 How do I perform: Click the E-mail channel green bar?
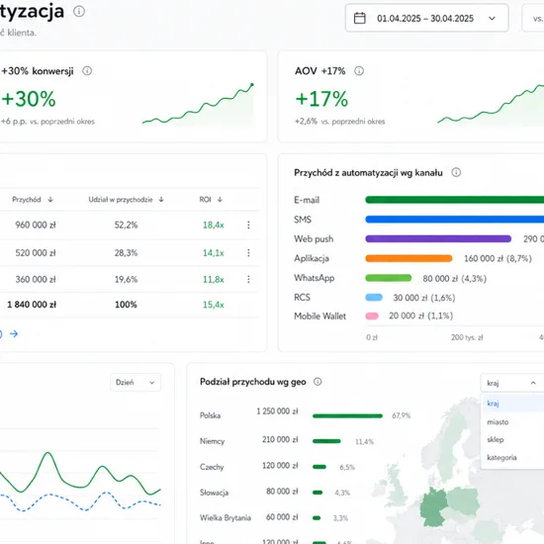pyautogui.click(x=455, y=200)
